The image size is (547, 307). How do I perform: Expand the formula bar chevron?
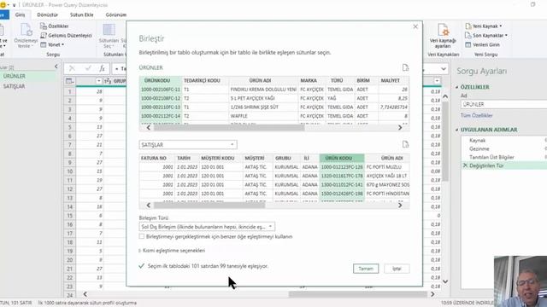point(444,69)
